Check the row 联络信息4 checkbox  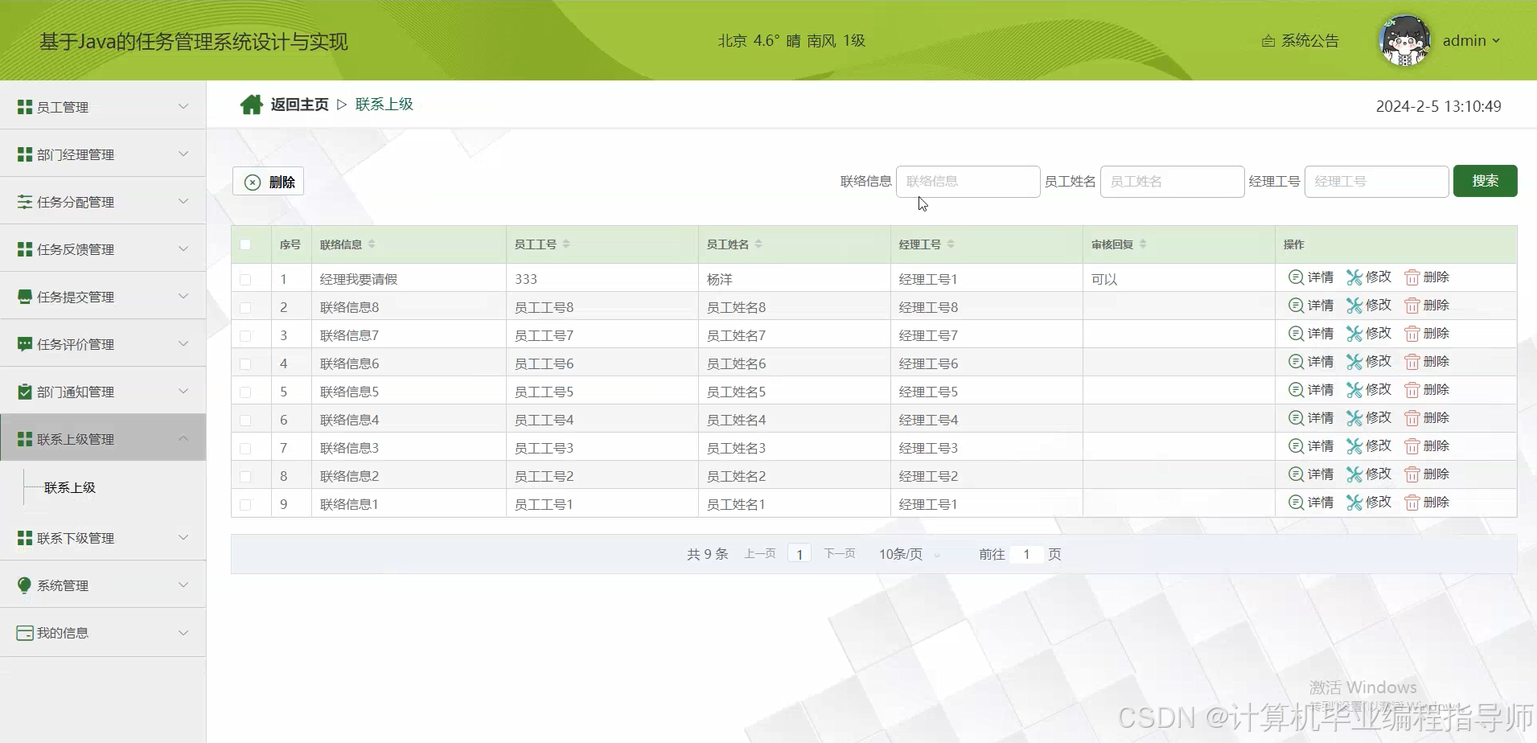[245, 421]
